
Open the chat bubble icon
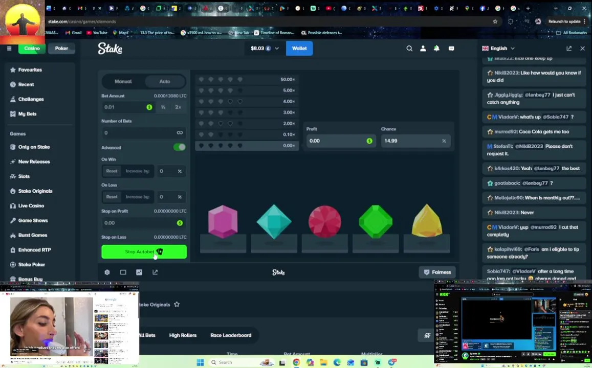(451, 48)
